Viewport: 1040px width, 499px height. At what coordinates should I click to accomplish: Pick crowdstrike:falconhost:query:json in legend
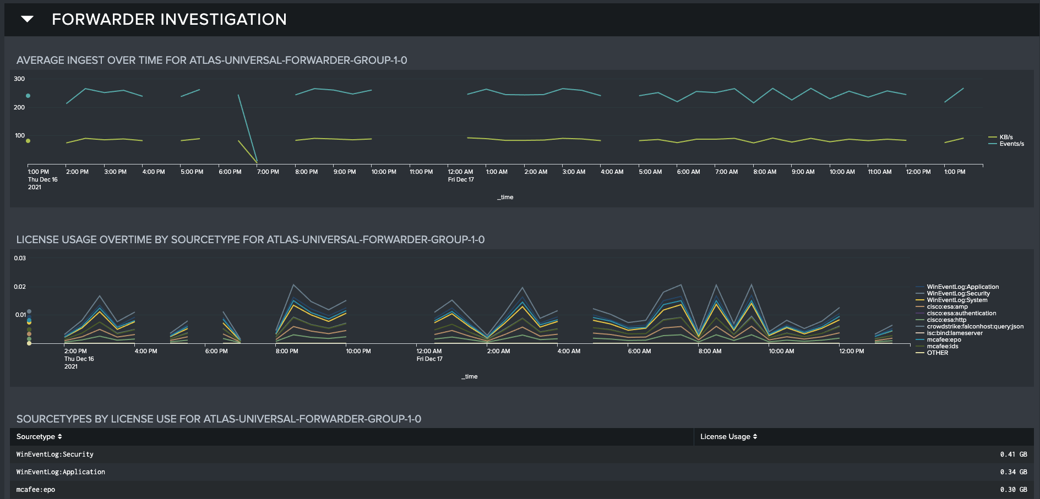975,326
